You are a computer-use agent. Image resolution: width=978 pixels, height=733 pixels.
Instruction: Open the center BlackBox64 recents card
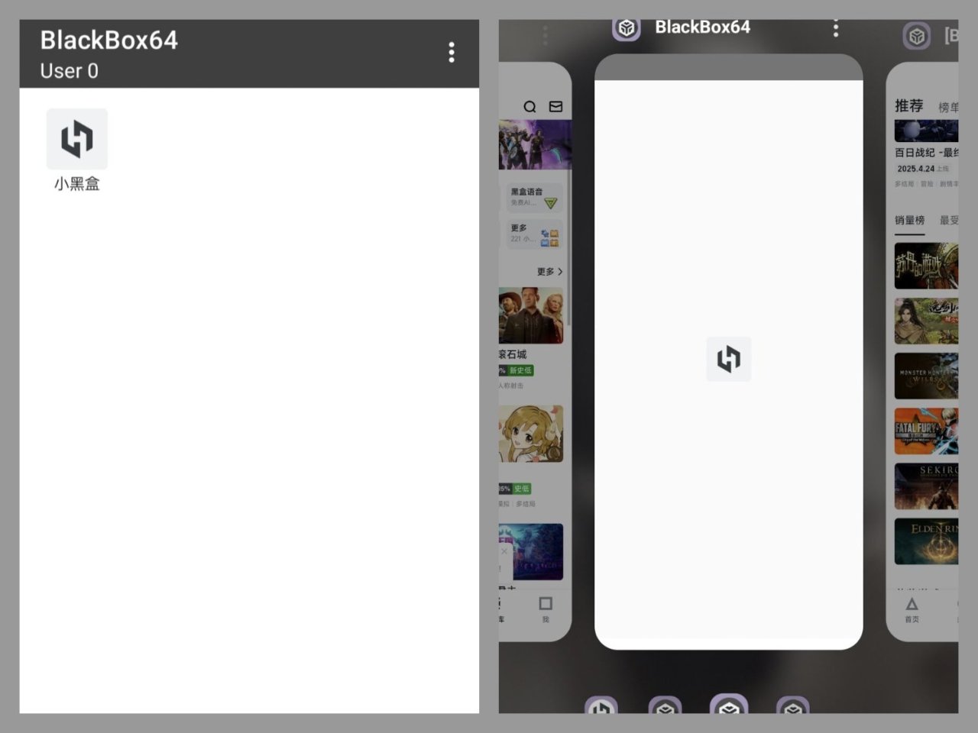click(x=728, y=351)
